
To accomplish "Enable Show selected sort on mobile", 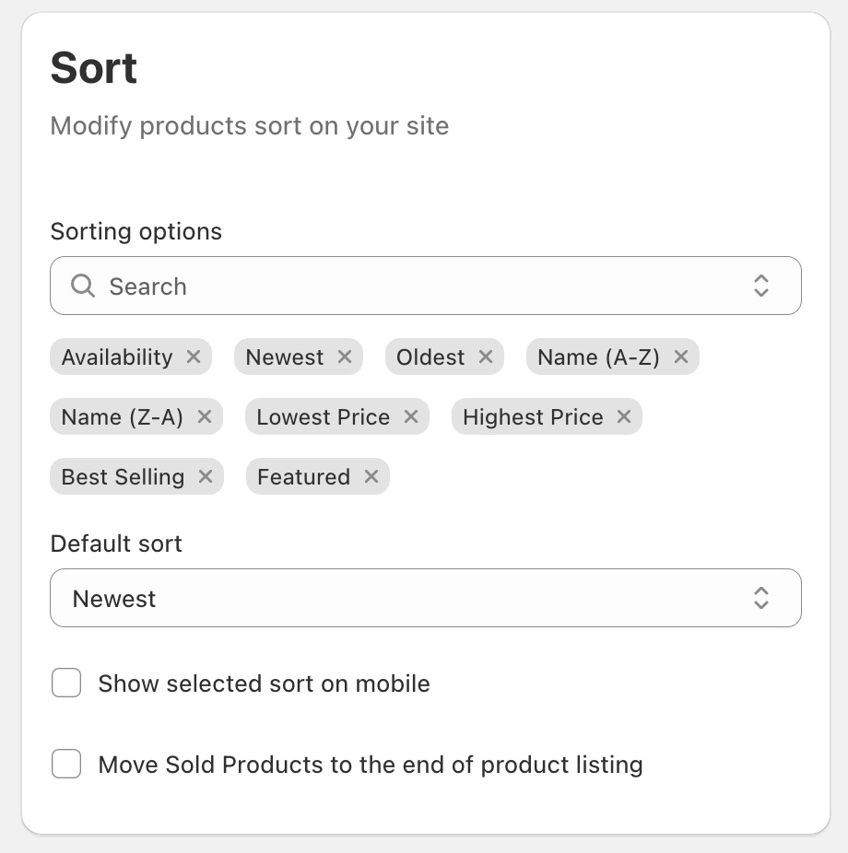I will click(66, 684).
